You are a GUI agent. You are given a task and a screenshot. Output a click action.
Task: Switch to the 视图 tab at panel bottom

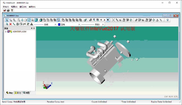pyautogui.click(x=26, y=93)
